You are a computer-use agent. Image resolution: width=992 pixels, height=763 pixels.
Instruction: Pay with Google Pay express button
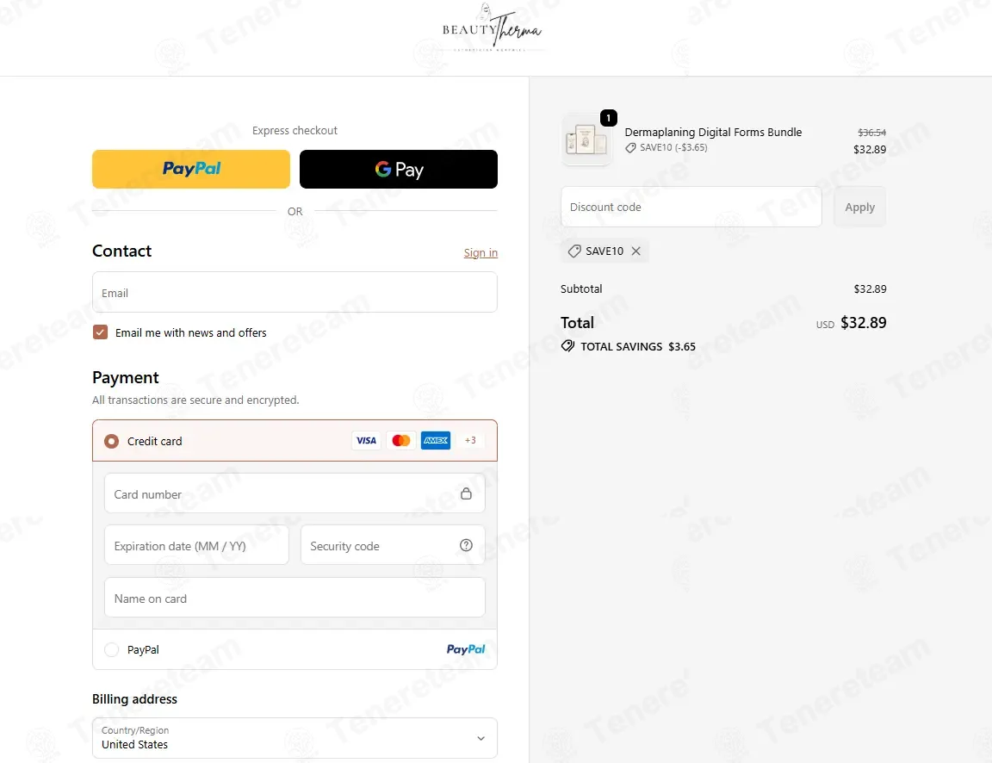click(x=399, y=169)
